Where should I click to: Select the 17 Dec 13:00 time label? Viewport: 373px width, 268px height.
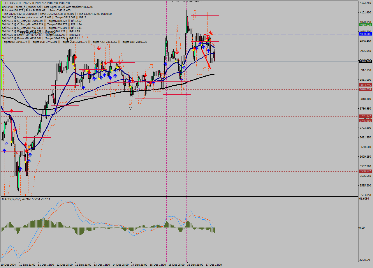(214, 265)
